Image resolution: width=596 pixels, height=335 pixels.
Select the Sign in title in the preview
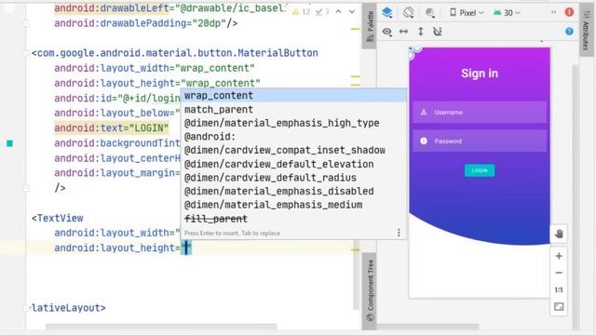pyautogui.click(x=480, y=74)
